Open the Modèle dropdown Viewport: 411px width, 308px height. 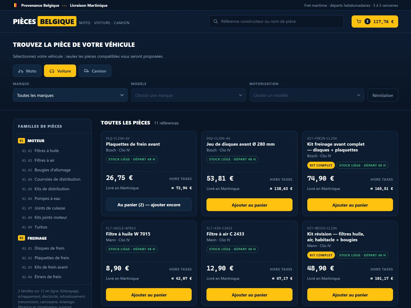pyautogui.click(x=188, y=95)
